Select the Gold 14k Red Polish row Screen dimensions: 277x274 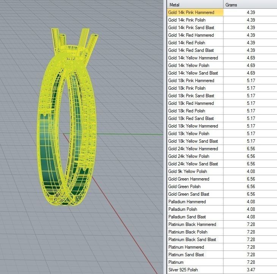[x=222, y=43]
